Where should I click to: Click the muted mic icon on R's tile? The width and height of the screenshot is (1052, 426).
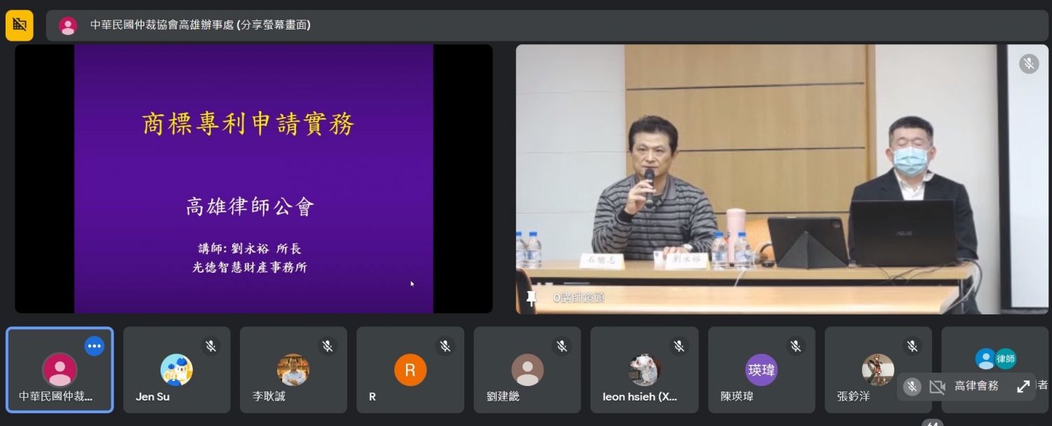445,346
